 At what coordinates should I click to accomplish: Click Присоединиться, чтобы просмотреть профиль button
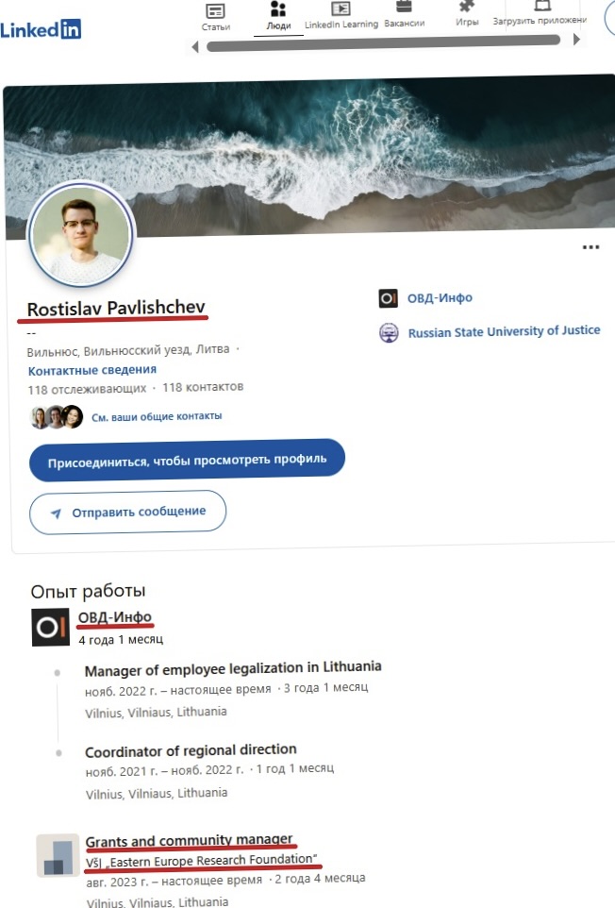[187, 461]
